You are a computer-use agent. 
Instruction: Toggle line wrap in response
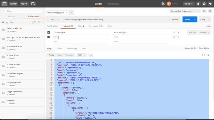(x=91, y=55)
